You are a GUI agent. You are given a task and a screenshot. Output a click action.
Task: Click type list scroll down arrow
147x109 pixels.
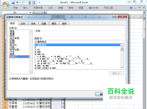pyautogui.click(x=122, y=68)
